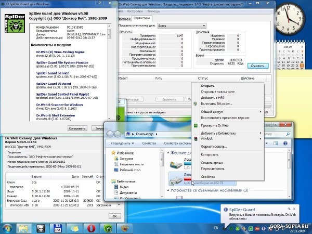Choose Проверить Dr.Web in context menu
312x234 pixels.
[228, 125]
